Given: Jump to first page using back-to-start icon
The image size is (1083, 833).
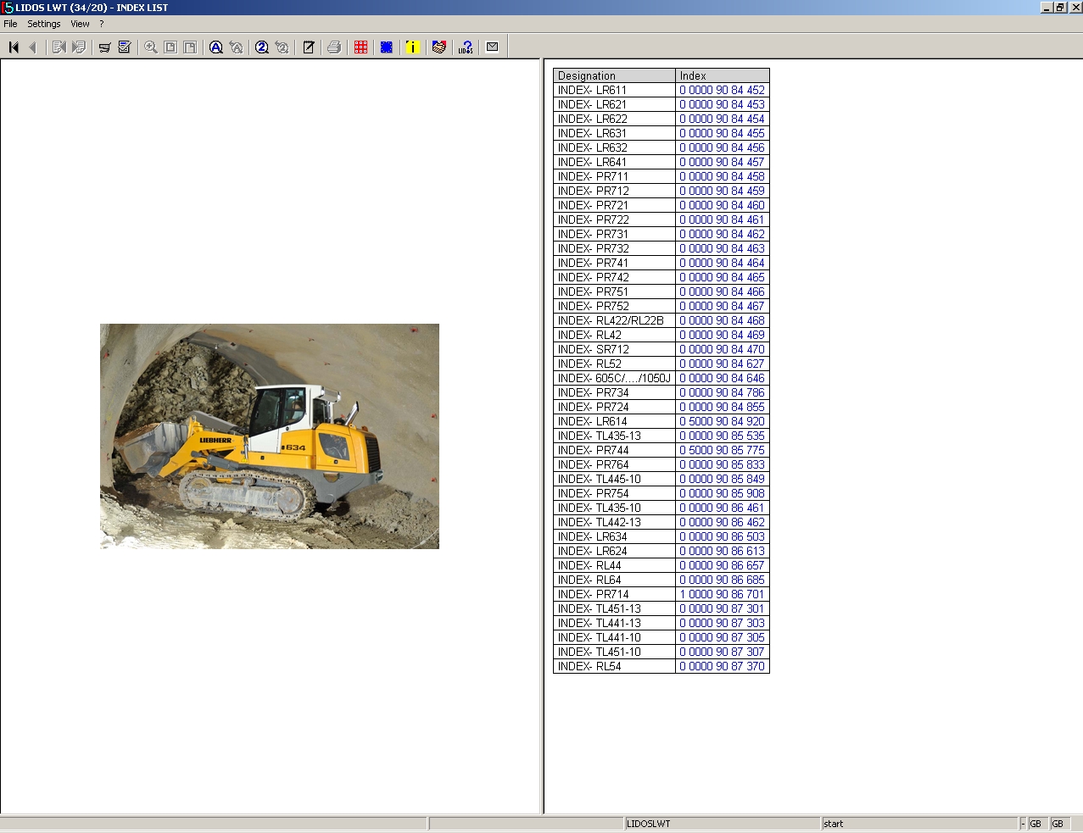Looking at the screenshot, I should pos(12,47).
